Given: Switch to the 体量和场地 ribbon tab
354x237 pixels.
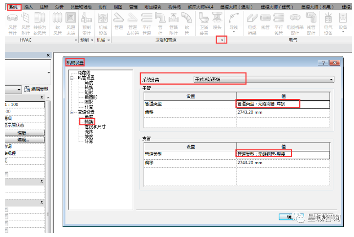Looking at the screenshot, I should click(81, 7).
